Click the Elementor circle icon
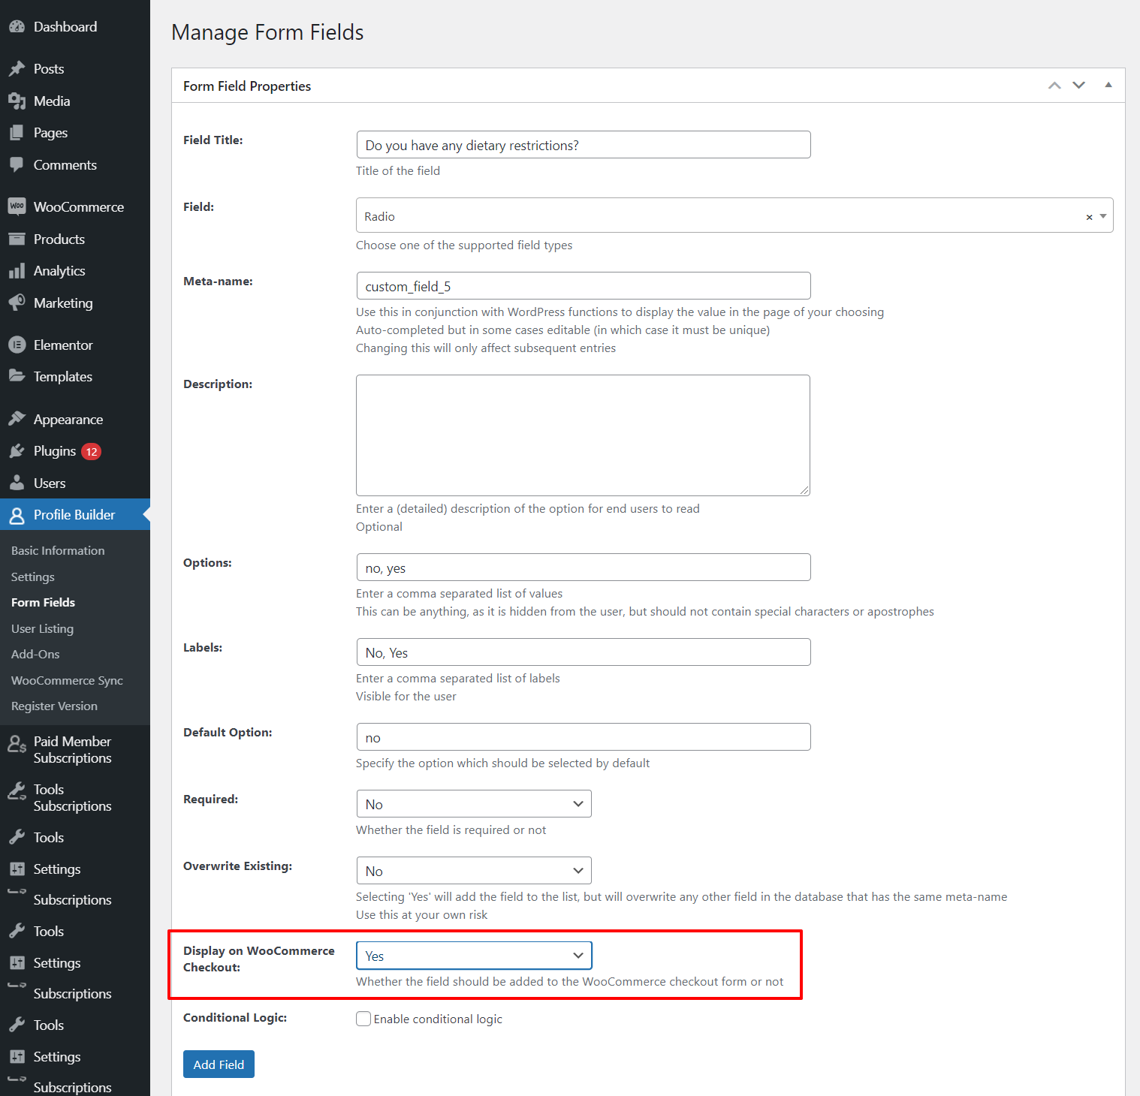The image size is (1140, 1096). (17, 345)
